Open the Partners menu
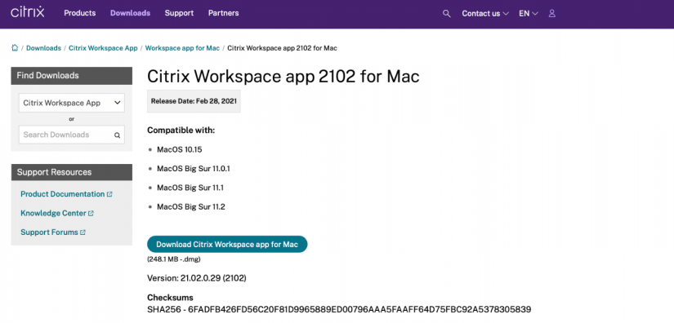Viewport: 674px width, 323px height. (224, 13)
